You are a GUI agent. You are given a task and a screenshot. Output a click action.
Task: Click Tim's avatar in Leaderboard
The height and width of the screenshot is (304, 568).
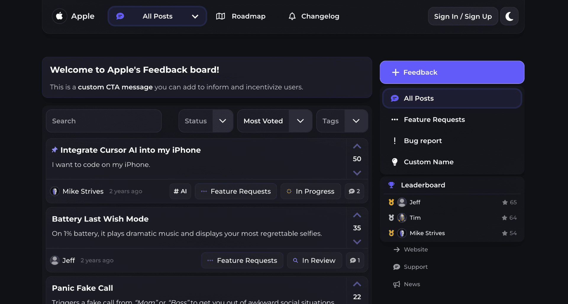[x=402, y=218]
